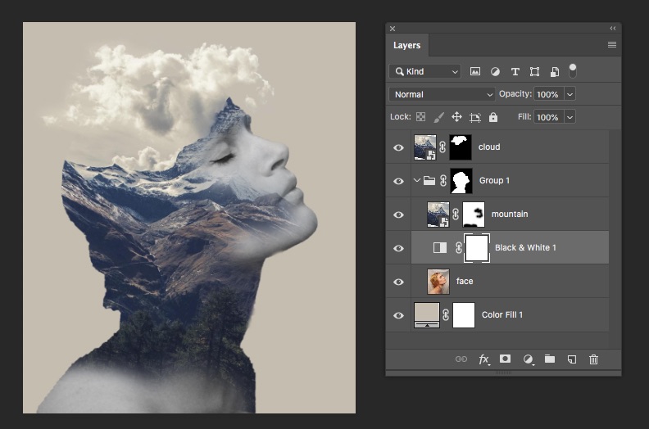Viewport: 649px width, 429px height.
Task: Select the Layers panel tab
Action: pyautogui.click(x=406, y=46)
